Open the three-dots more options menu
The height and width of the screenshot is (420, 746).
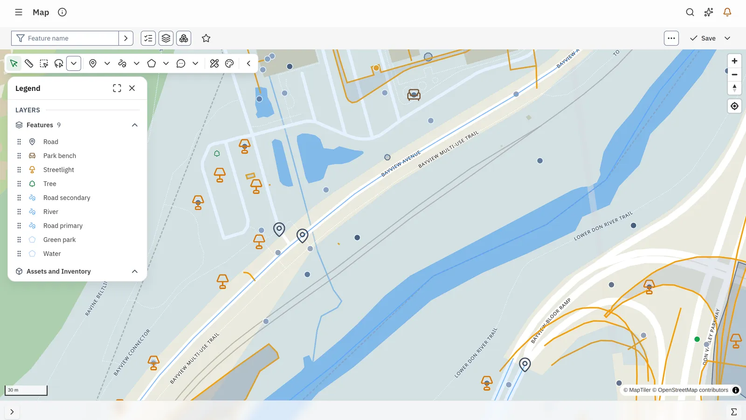671,38
